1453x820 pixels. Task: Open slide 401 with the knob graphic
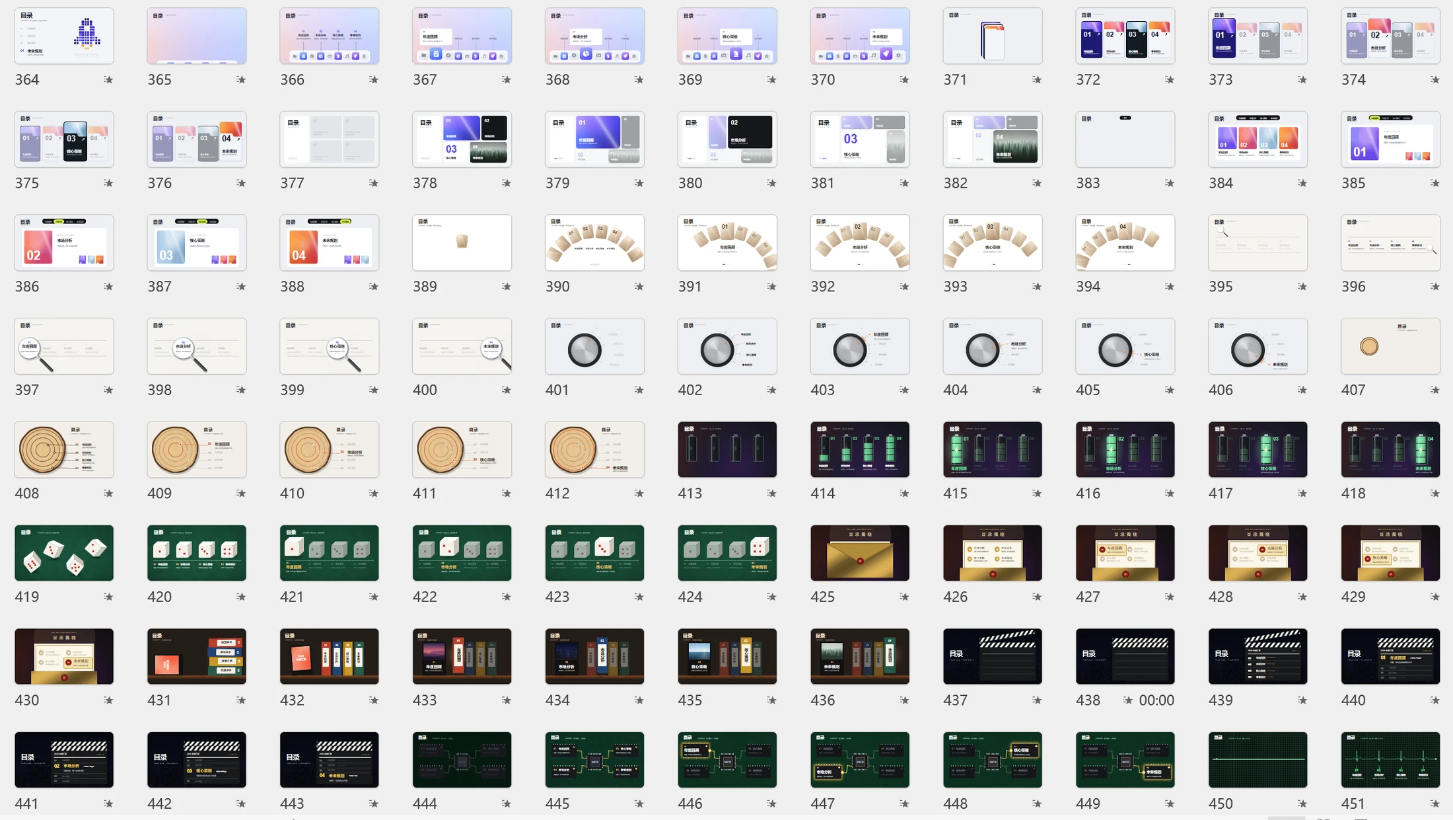pos(594,346)
